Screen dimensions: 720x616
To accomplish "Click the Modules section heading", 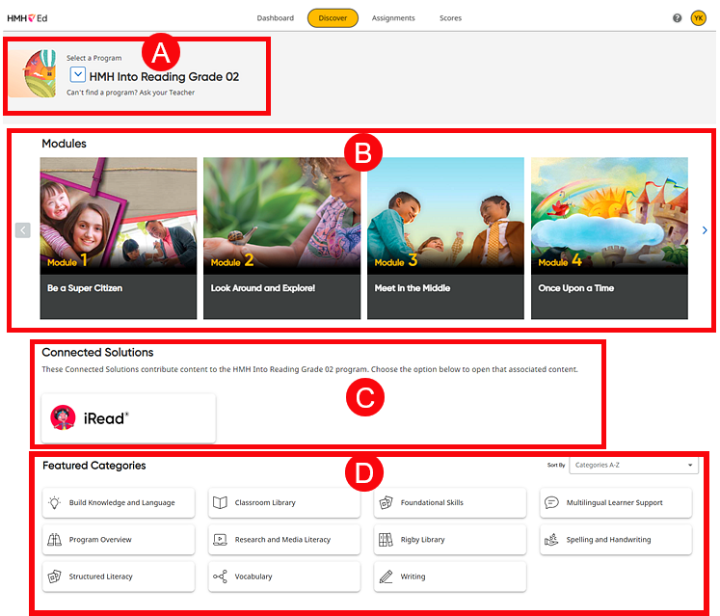I will [x=64, y=144].
